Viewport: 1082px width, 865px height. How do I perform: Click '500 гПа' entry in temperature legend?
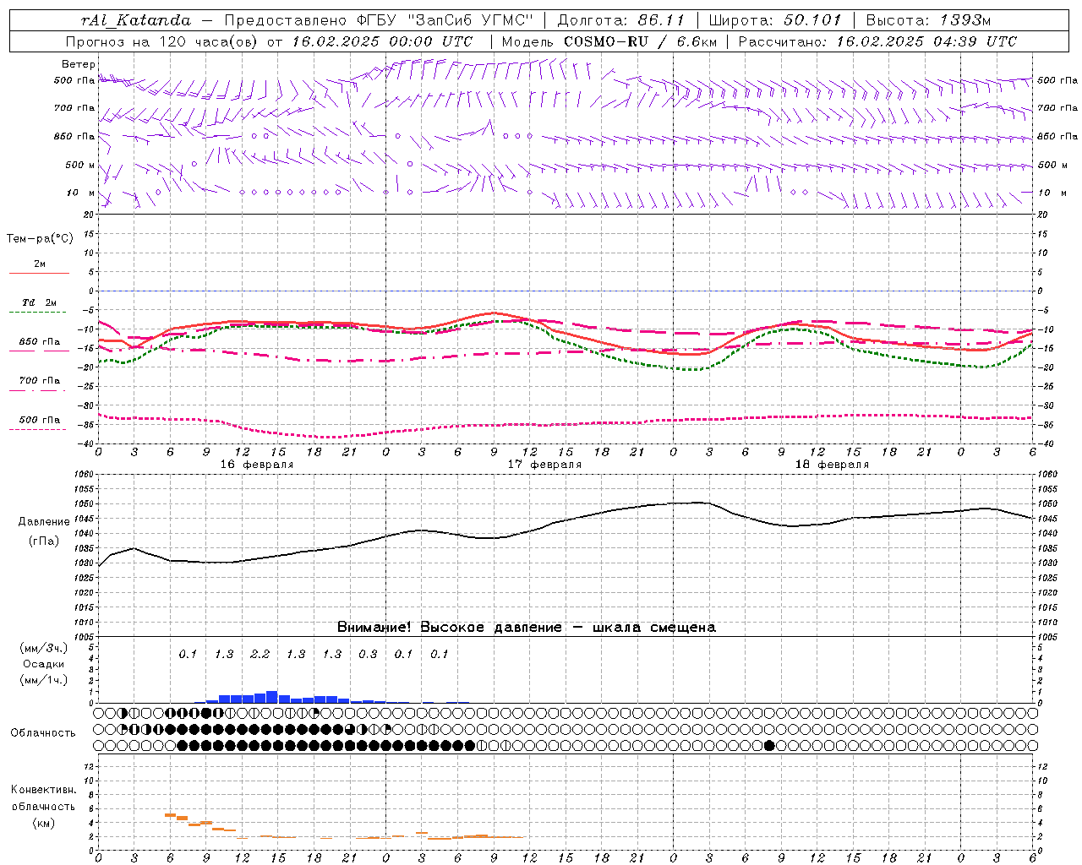40,420
